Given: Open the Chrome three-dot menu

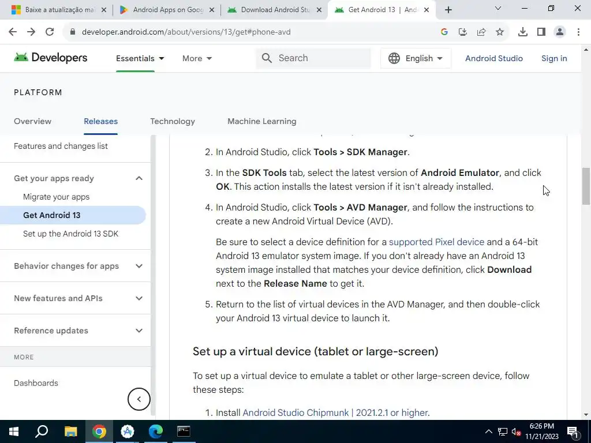Looking at the screenshot, I should click(578, 32).
